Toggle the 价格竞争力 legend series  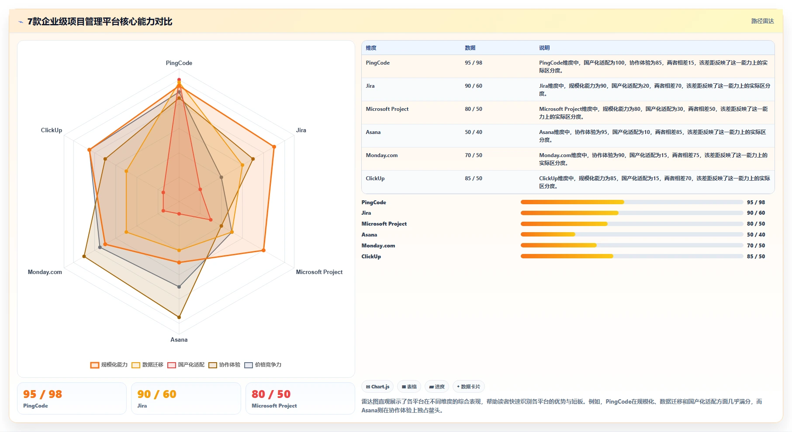pos(263,365)
